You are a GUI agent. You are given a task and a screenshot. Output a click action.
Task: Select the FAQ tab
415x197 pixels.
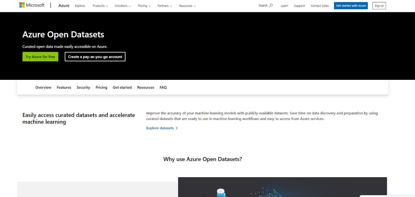pyautogui.click(x=163, y=87)
